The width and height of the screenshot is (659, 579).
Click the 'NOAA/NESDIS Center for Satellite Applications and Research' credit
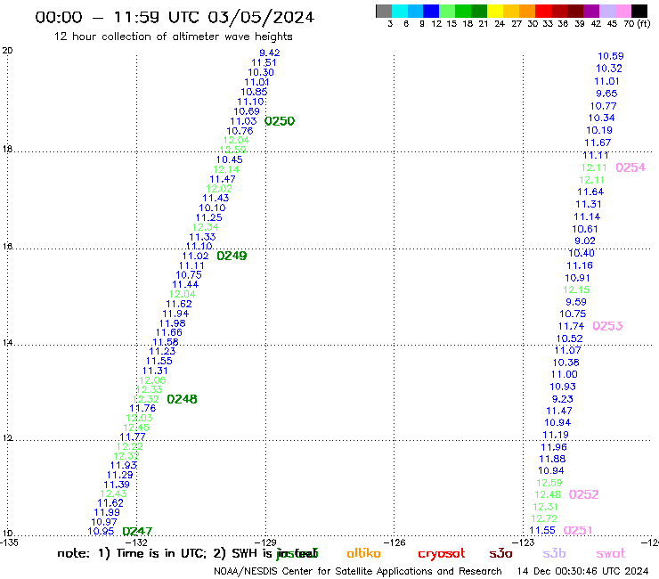click(x=358, y=572)
